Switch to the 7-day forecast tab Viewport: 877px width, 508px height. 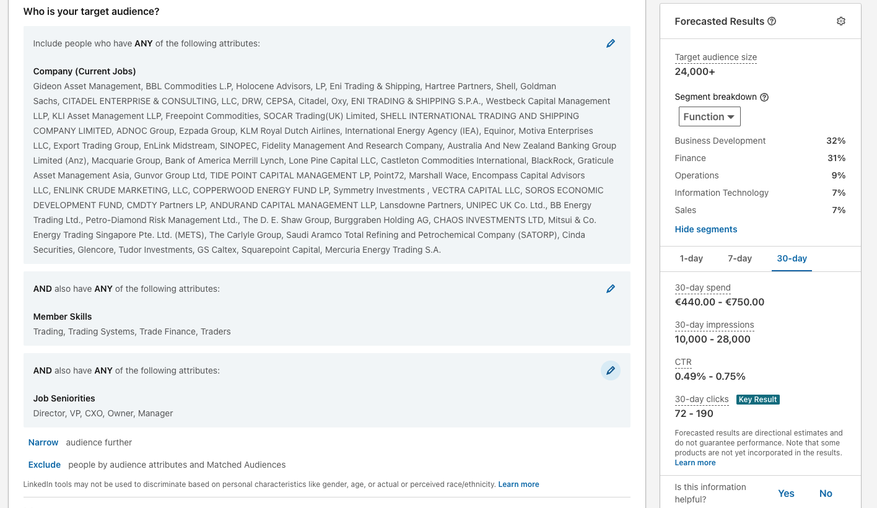click(x=740, y=258)
